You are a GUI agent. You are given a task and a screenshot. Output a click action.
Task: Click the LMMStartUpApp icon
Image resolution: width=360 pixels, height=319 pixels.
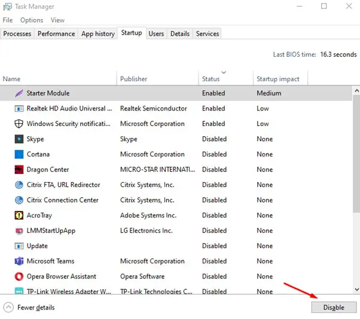pos(19,231)
